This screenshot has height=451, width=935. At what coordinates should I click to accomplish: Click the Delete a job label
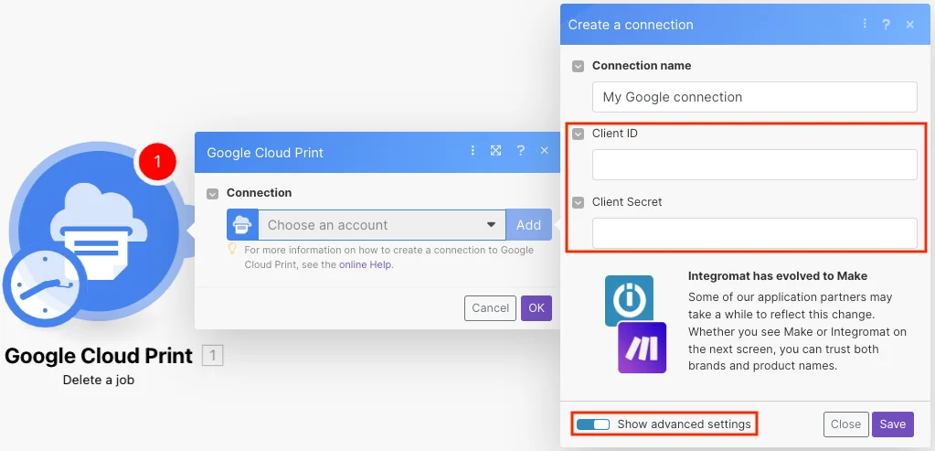pyautogui.click(x=99, y=380)
